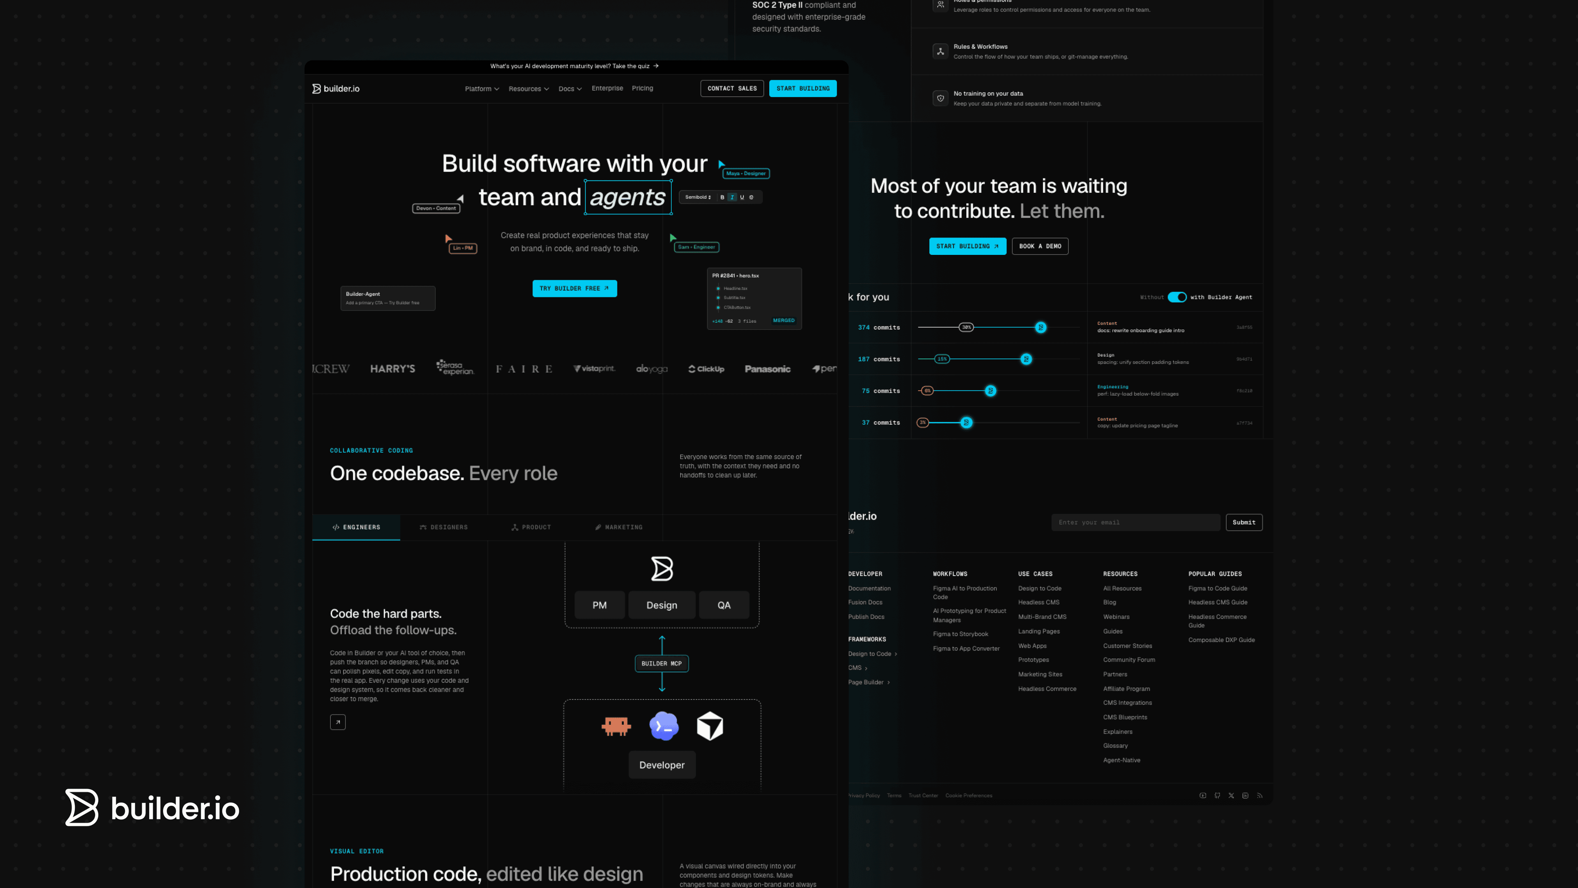Image resolution: width=1578 pixels, height=888 pixels.
Task: Click the Builder logo above the PM box
Action: tap(662, 569)
